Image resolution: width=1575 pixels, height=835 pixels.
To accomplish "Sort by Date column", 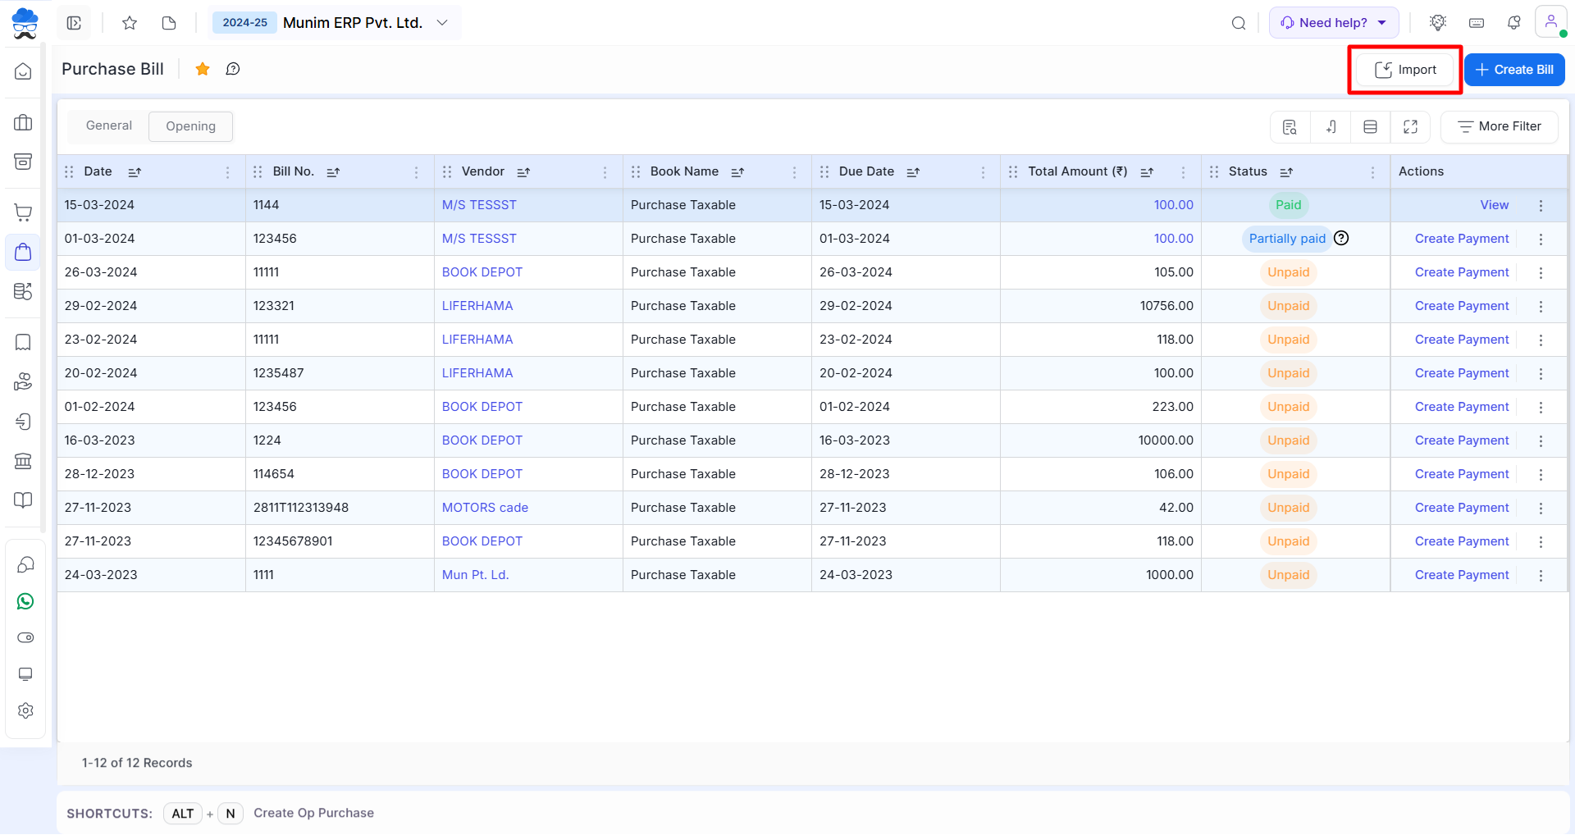I will [135, 171].
